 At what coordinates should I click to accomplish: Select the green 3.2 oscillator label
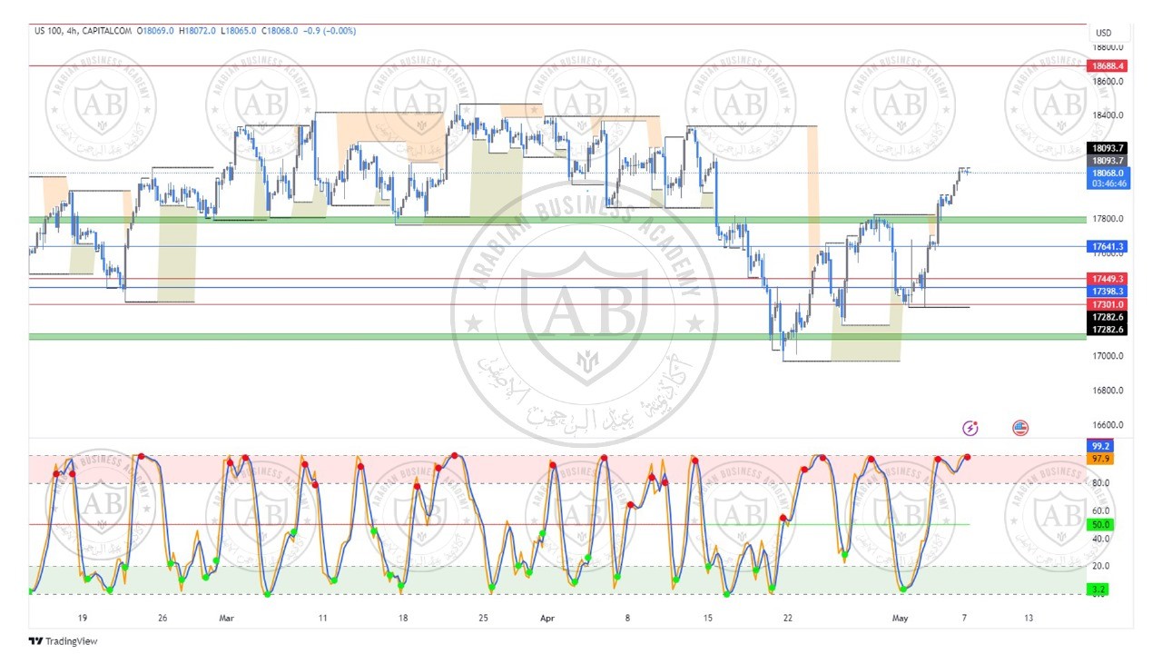click(1100, 590)
